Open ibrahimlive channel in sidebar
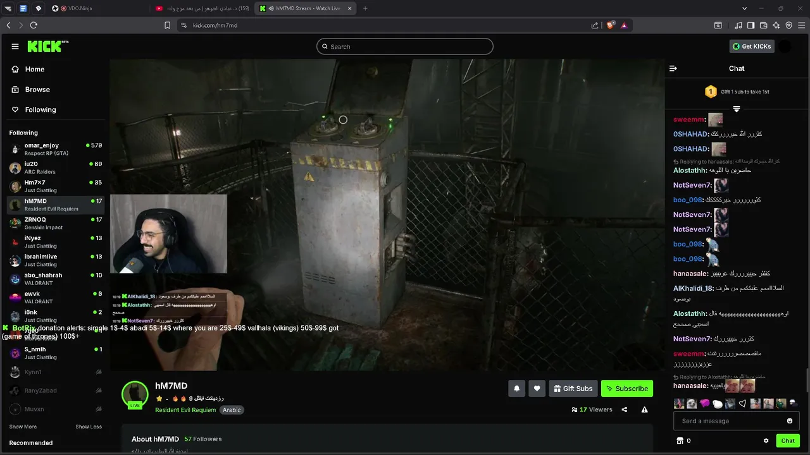This screenshot has width=810, height=455. (56, 260)
